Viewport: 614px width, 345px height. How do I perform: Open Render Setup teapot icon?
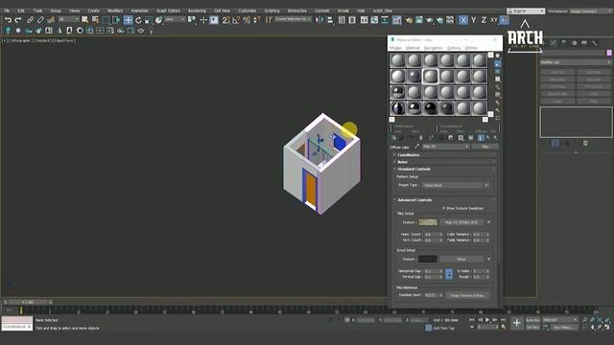point(409,20)
